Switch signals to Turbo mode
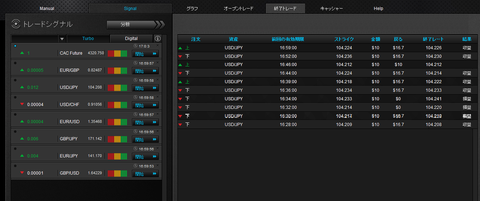480x201 pixels. [x=88, y=39]
